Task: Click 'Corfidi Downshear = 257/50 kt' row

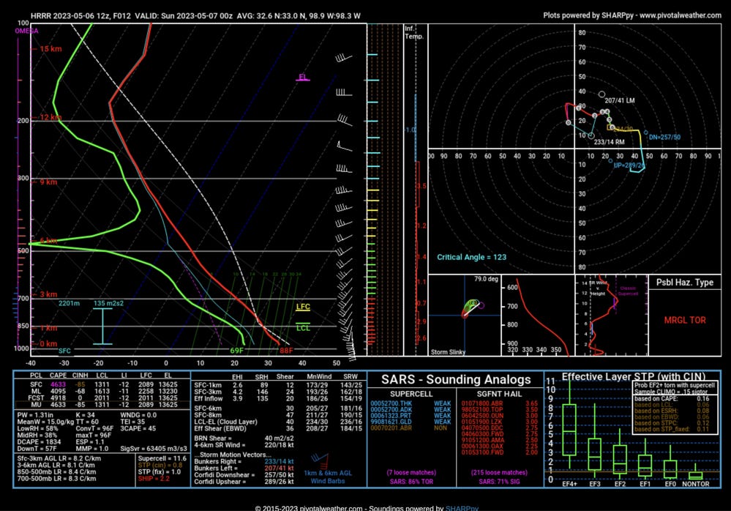Action: click(x=244, y=474)
